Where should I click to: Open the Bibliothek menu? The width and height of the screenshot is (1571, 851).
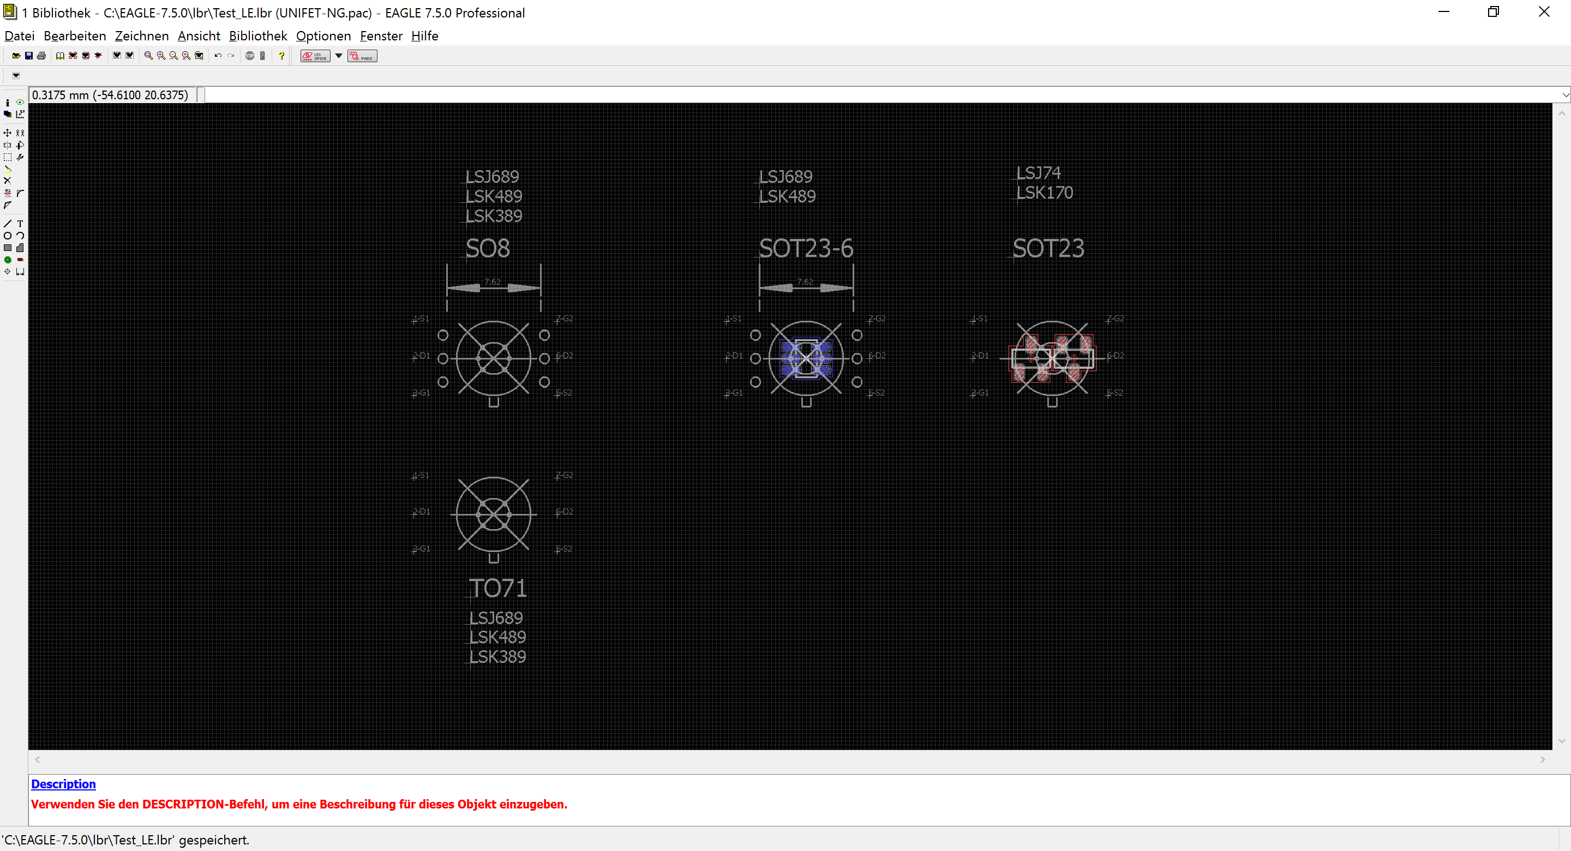[258, 36]
